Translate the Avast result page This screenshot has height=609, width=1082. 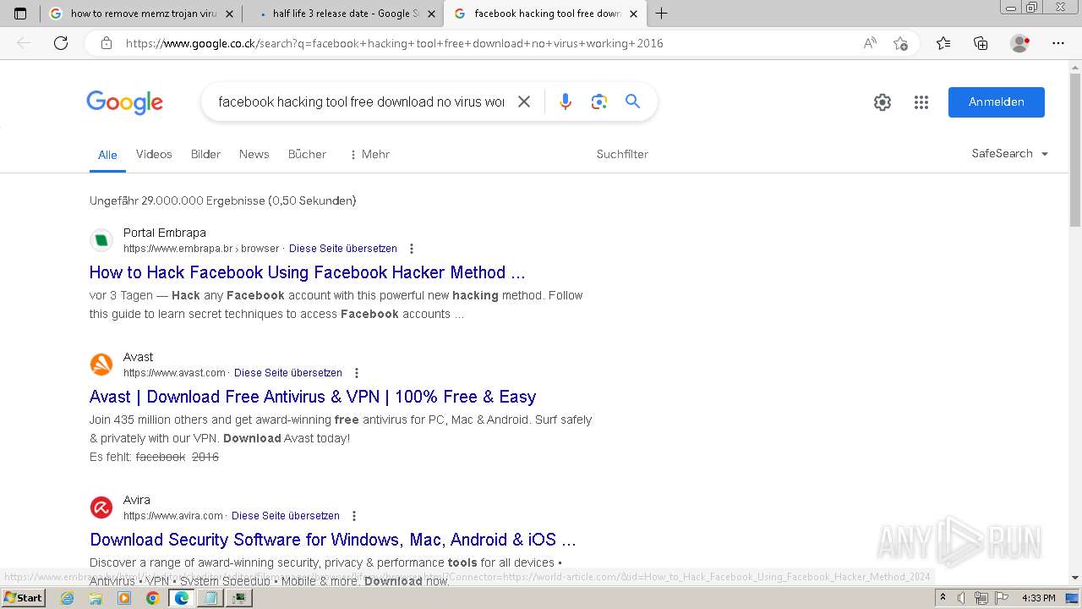click(288, 373)
